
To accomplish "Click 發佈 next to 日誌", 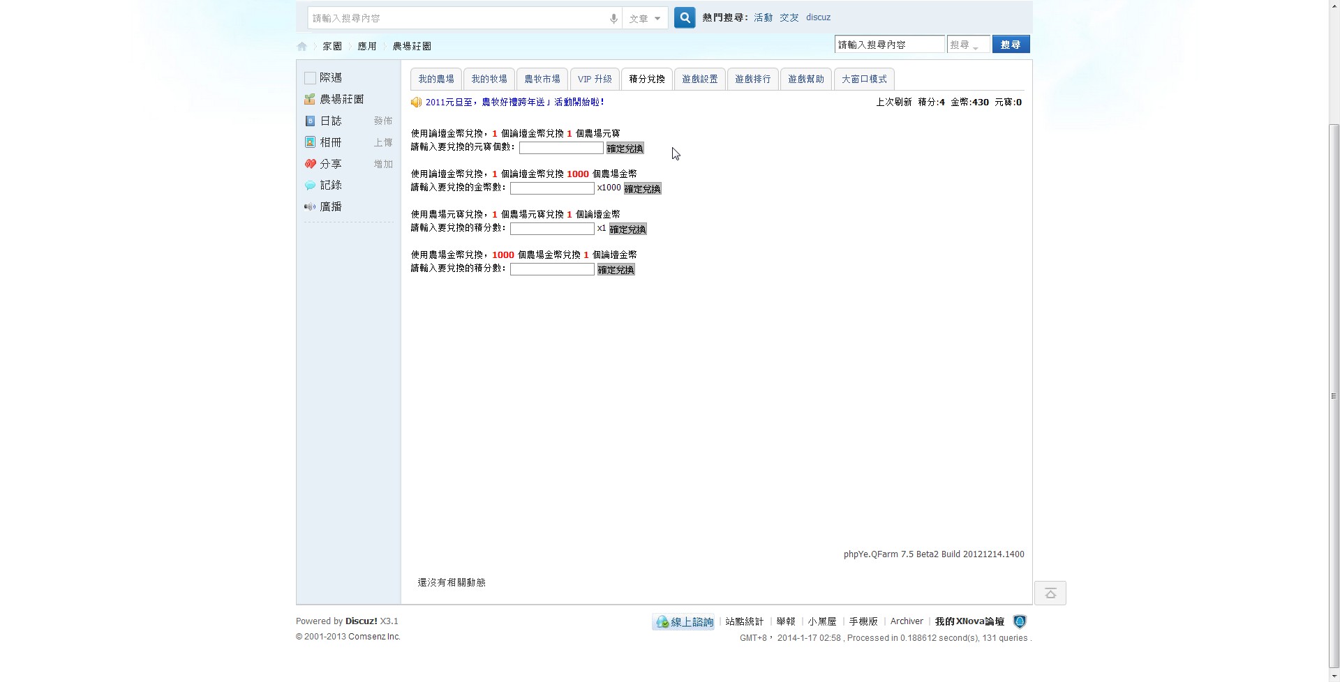I will pyautogui.click(x=382, y=121).
